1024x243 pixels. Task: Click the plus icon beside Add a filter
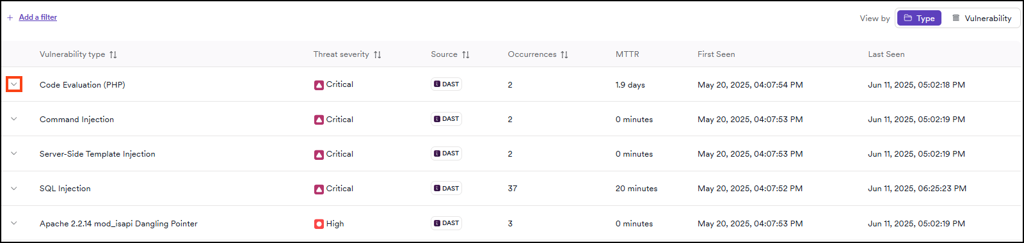click(10, 18)
